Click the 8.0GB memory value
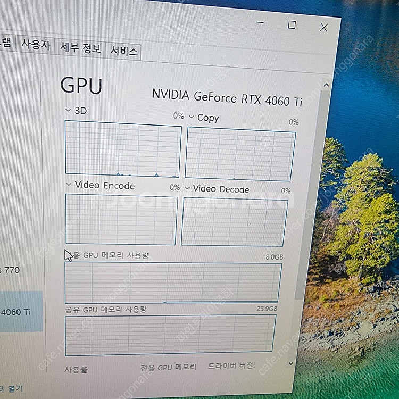This screenshot has width=399, height=399. click(x=275, y=257)
